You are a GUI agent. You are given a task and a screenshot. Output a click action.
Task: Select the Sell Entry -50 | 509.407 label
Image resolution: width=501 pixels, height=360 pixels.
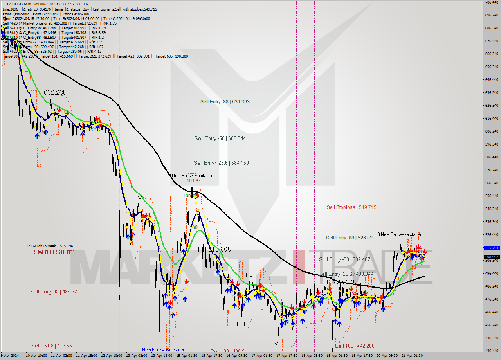tap(344, 260)
